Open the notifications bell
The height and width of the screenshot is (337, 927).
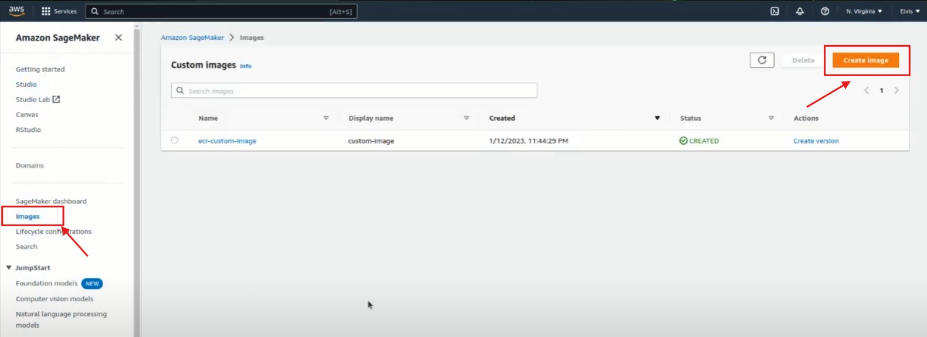[800, 11]
